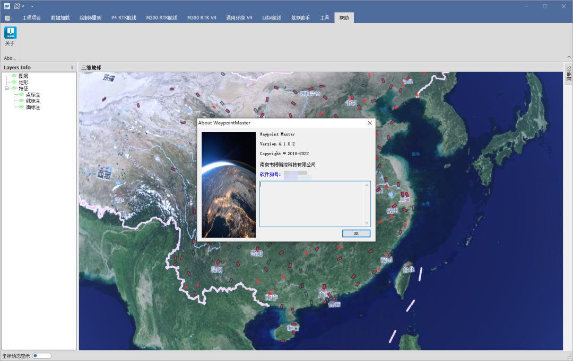
Task: Click scroll-up arrow in About text box
Action: 367,185
